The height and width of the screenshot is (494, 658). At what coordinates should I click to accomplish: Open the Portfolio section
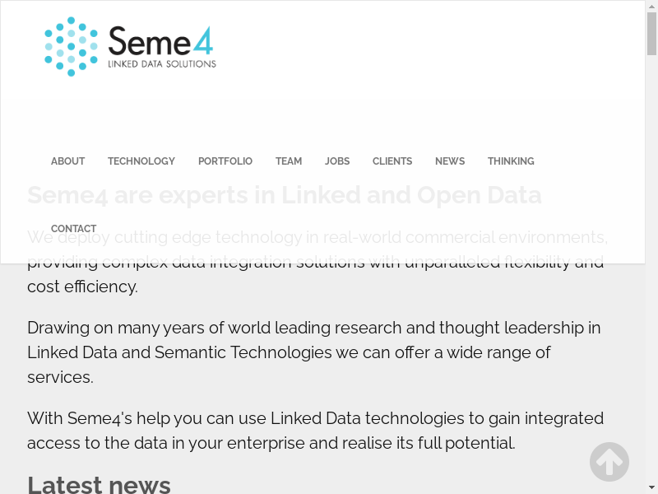(x=225, y=161)
